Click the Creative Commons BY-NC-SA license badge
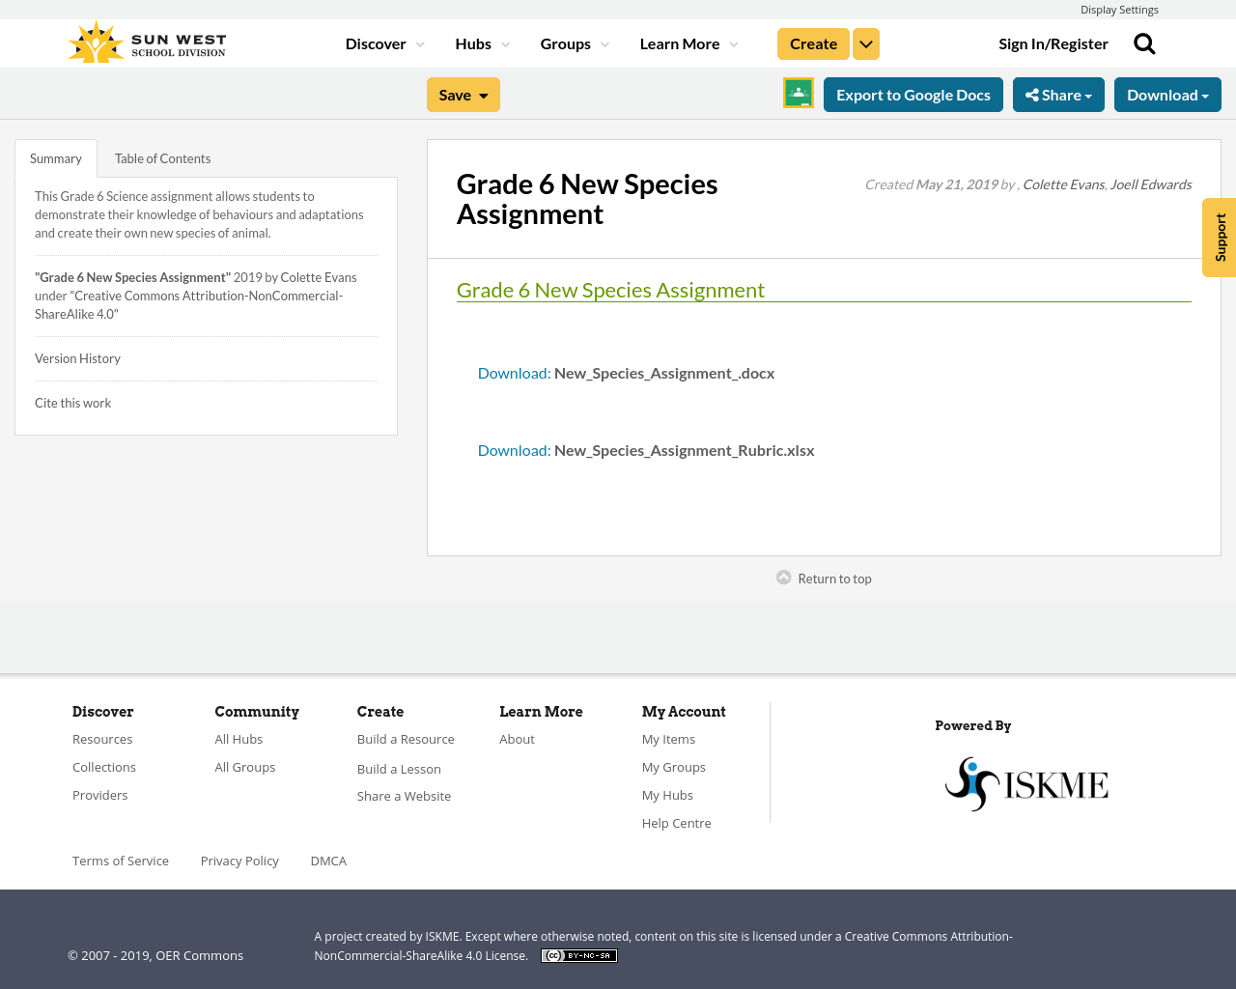1236x989 pixels. (x=578, y=956)
